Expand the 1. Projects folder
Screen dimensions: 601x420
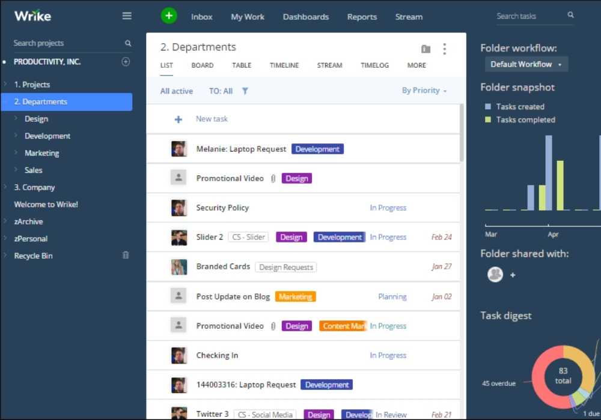click(x=5, y=84)
